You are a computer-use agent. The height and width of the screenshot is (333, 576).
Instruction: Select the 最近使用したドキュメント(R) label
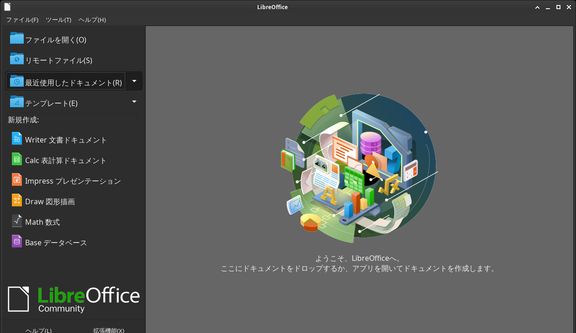click(74, 83)
